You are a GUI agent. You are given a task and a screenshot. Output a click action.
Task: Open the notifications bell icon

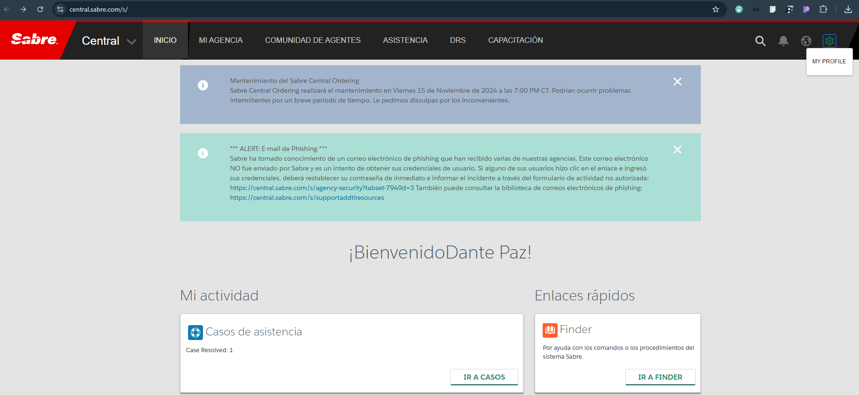pyautogui.click(x=783, y=41)
